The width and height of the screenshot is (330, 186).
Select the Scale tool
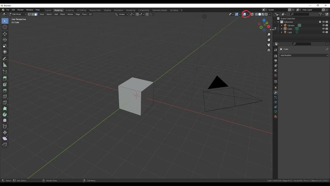[5, 46]
